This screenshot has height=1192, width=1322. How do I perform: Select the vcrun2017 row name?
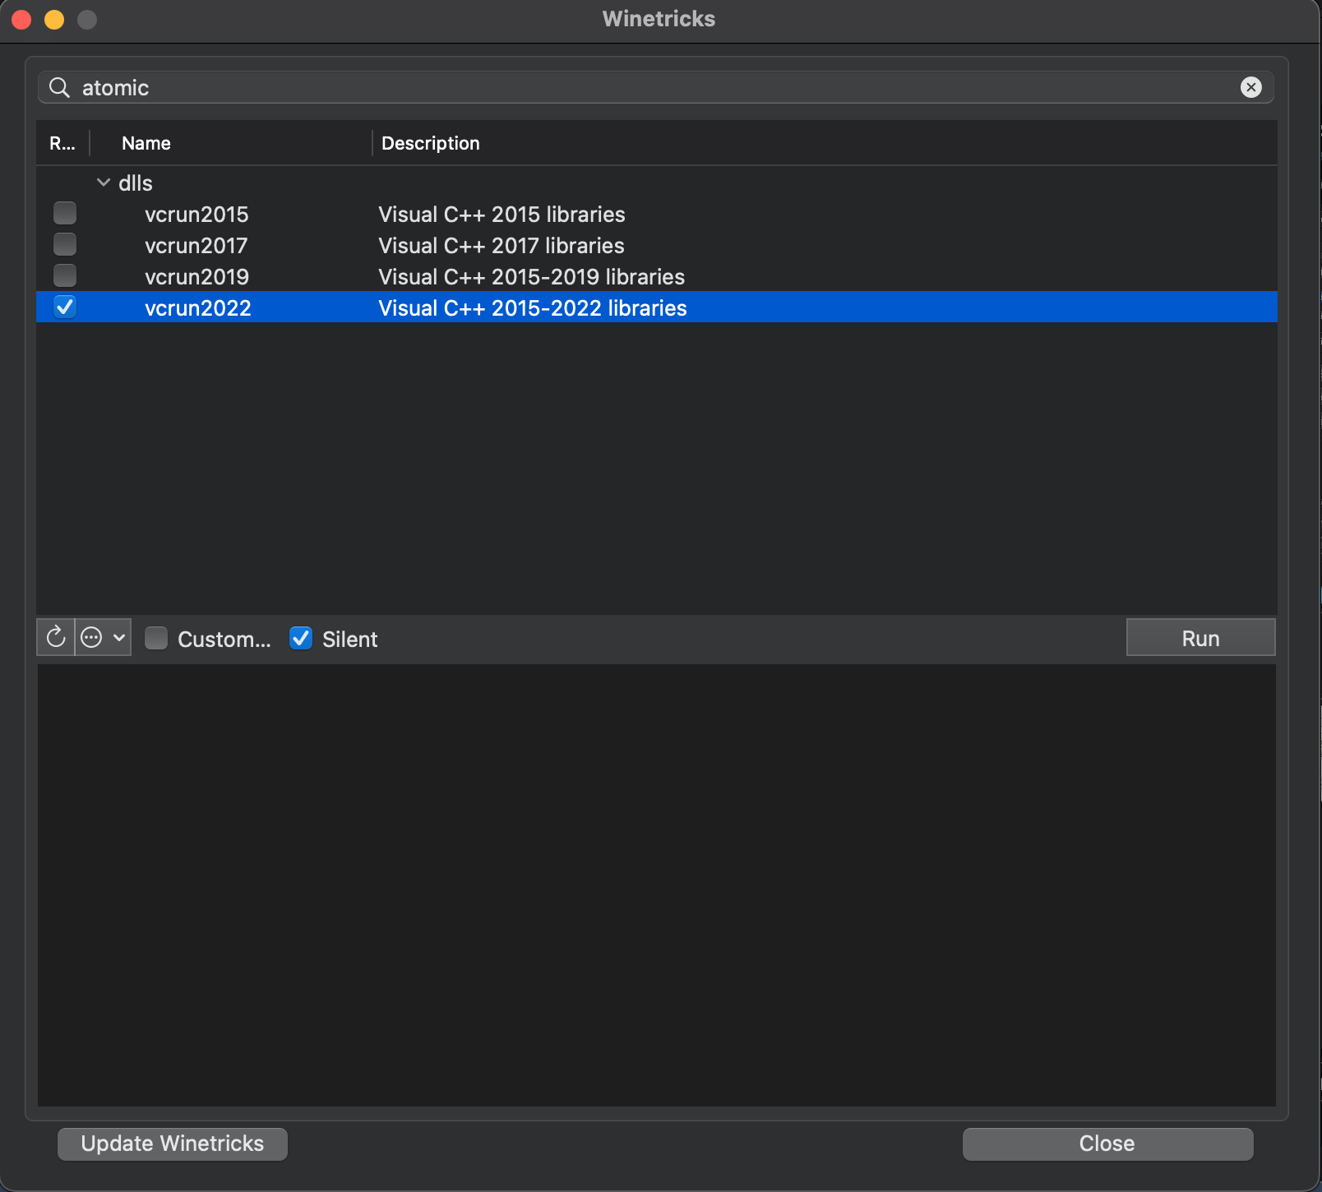tap(196, 246)
